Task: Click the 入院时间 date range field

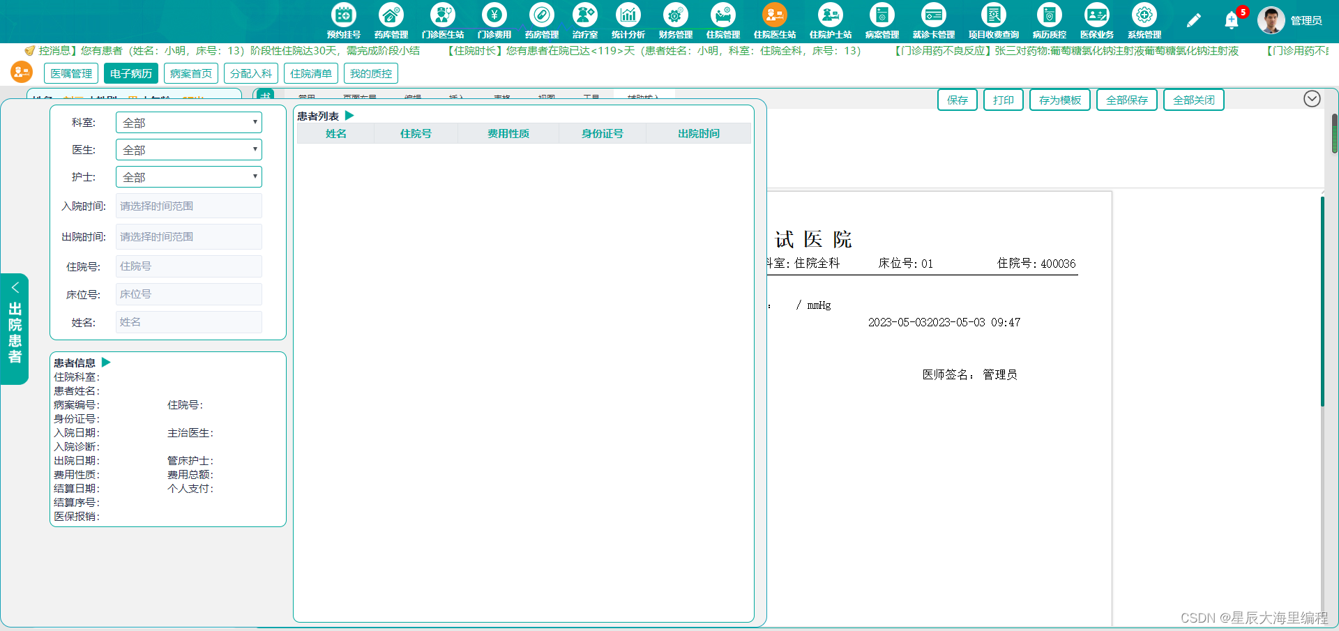Action: (x=189, y=206)
